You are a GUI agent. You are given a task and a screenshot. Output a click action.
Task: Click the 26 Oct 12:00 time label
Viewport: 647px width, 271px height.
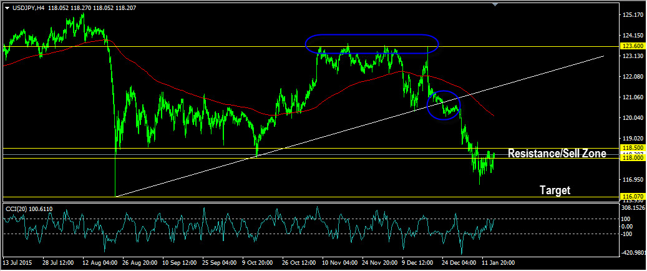click(x=298, y=262)
